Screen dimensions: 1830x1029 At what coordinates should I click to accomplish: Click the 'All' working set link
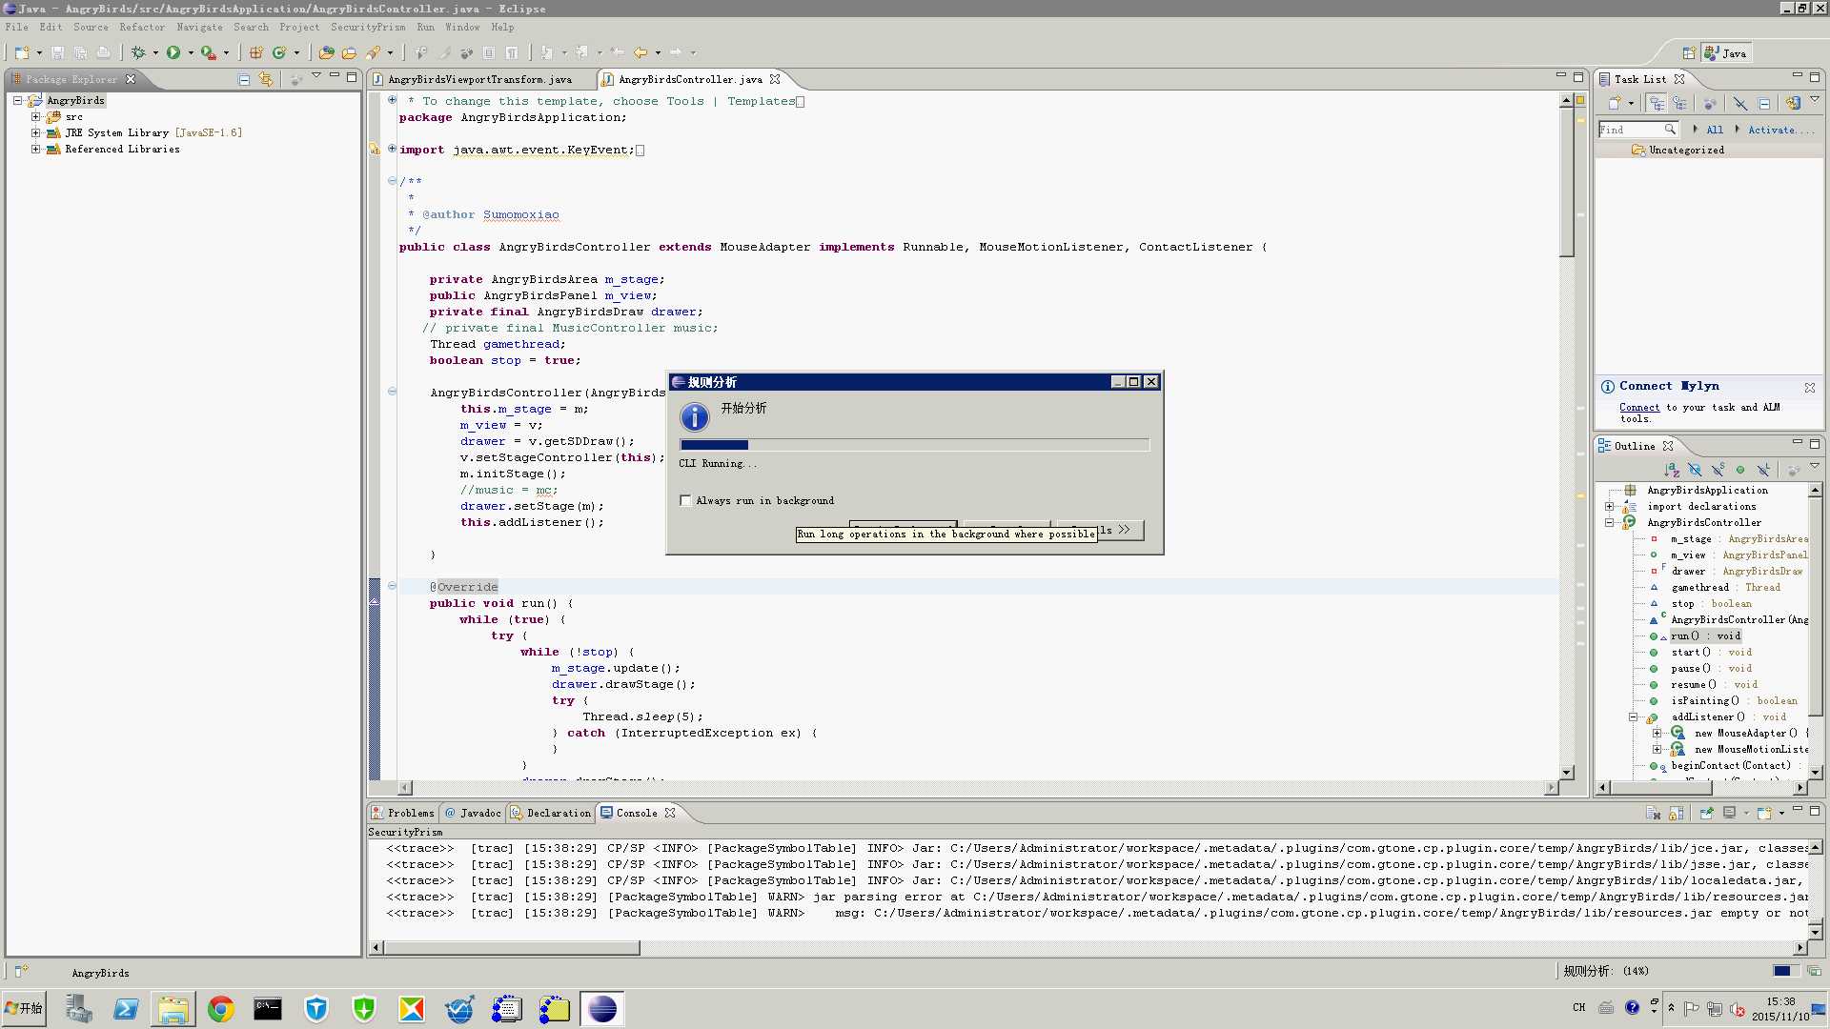click(x=1715, y=130)
